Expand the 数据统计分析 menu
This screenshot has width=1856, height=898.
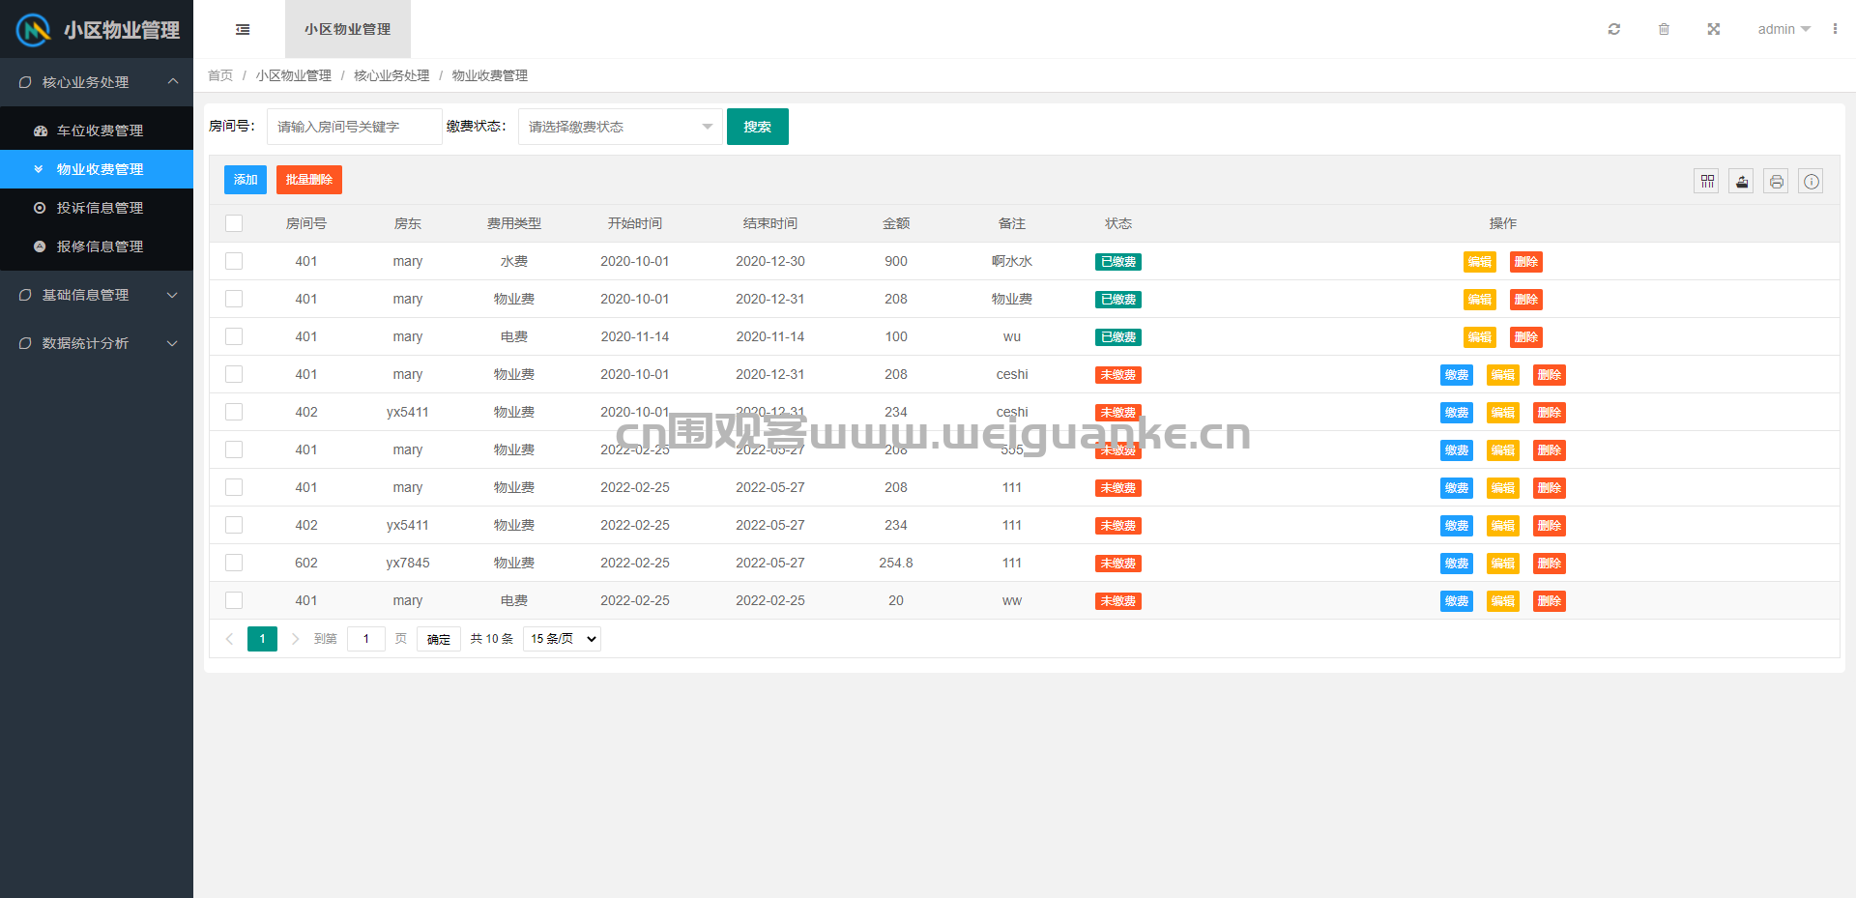coord(97,343)
